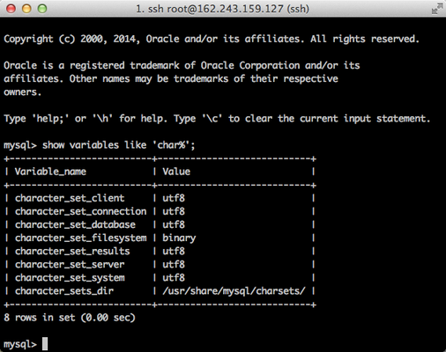This screenshot has height=352, width=446.
Task: Click the green zoom window button
Action: tap(42, 9)
